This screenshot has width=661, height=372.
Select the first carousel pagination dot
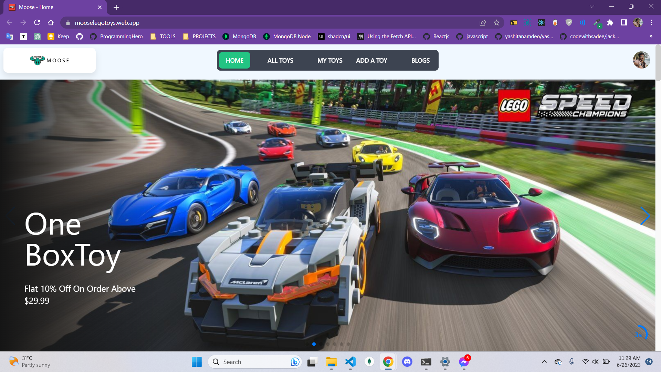tap(307, 344)
